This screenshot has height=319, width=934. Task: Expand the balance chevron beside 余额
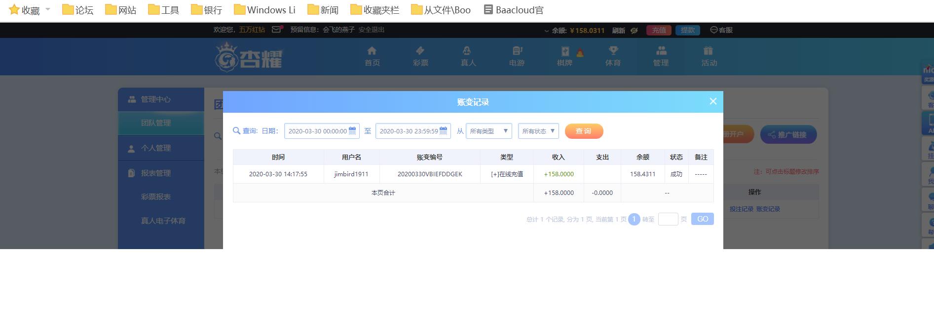(546, 31)
